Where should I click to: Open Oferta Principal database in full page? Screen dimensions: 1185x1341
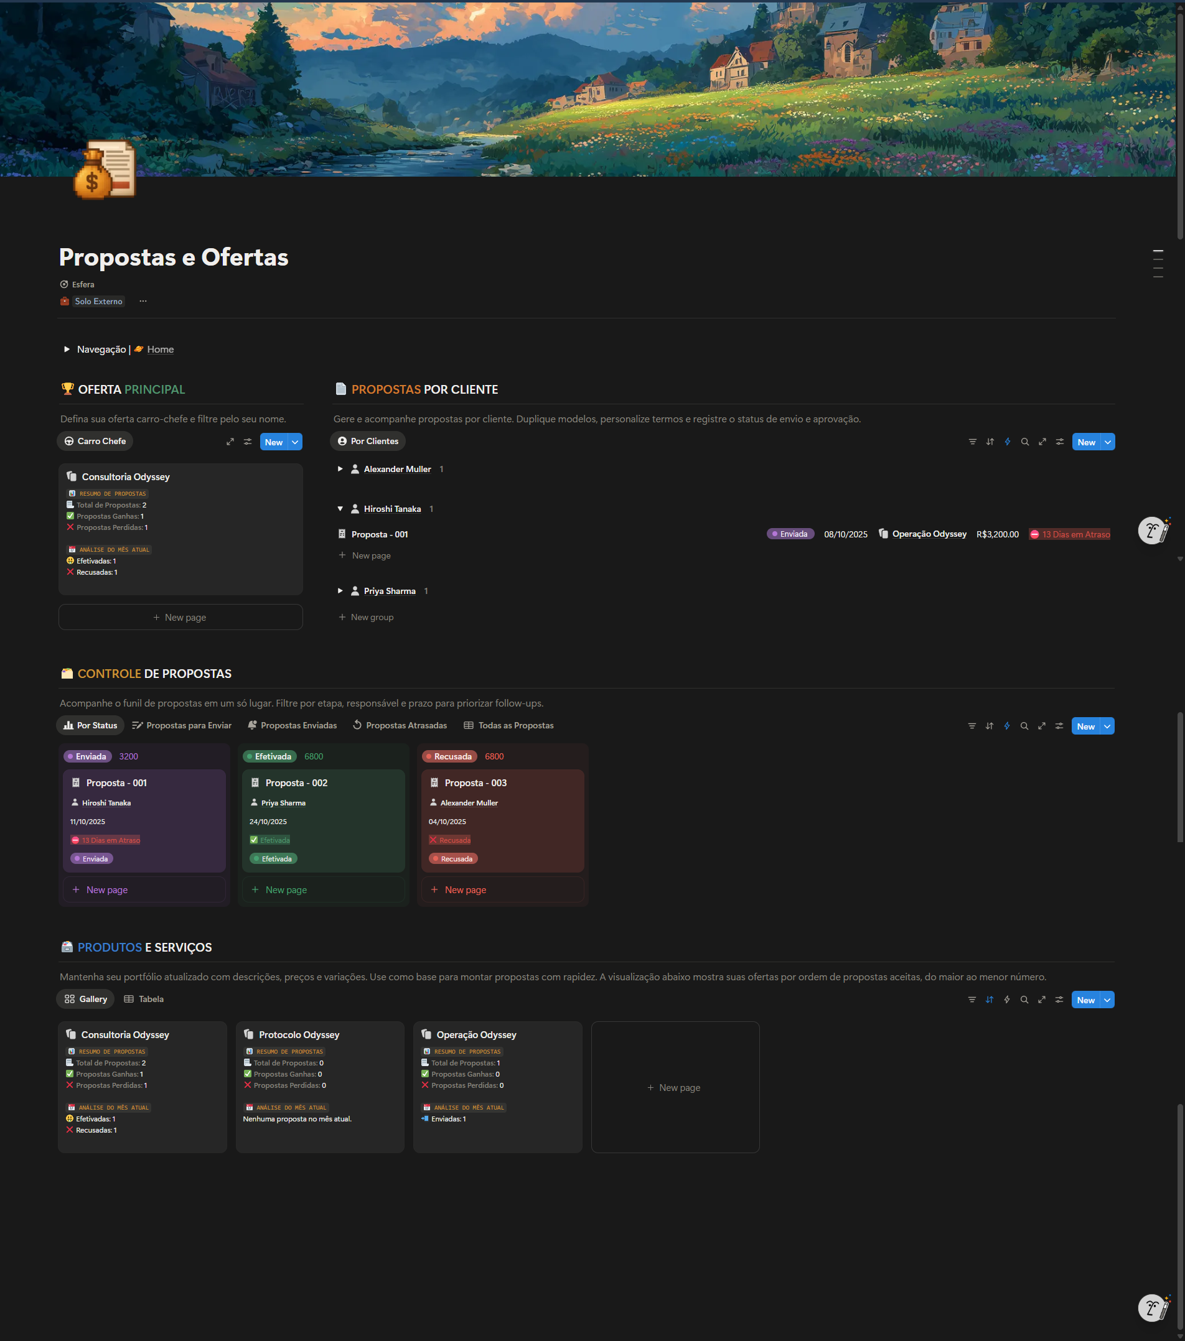pos(230,442)
